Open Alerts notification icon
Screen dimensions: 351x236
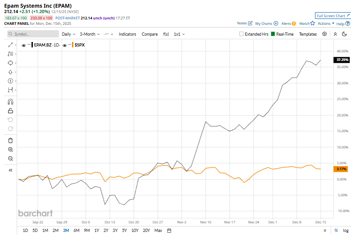pos(294,23)
